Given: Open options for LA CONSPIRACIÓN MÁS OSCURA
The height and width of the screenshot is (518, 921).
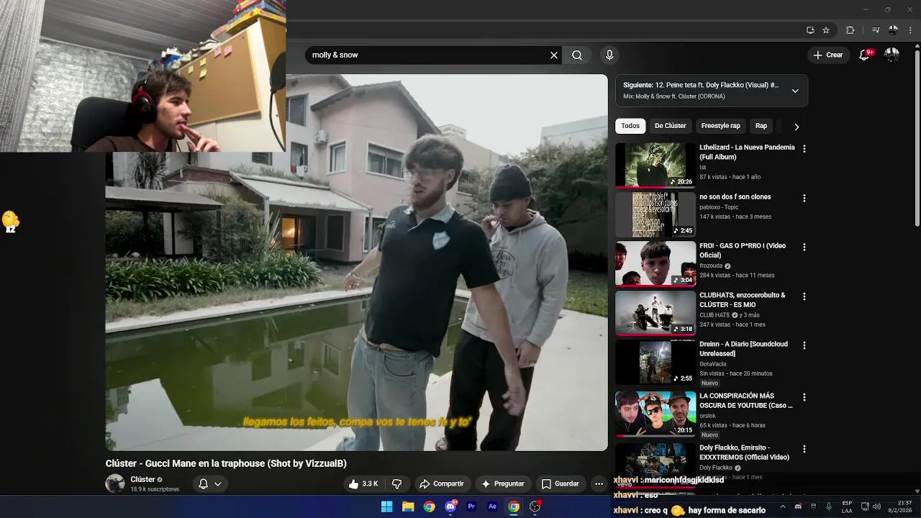Looking at the screenshot, I should [x=804, y=397].
